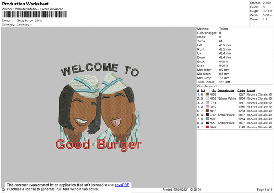The image size is (274, 193).
Task: Click the 'St.' column header
Action: pos(214,91)
